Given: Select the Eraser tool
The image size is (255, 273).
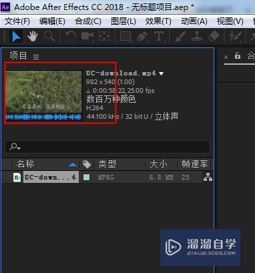Looking at the screenshot, I should tap(214, 36).
